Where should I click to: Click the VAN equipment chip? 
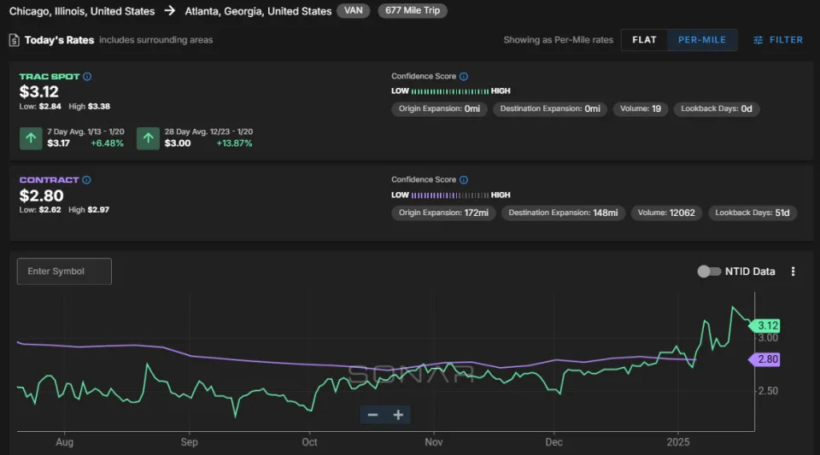click(x=354, y=10)
